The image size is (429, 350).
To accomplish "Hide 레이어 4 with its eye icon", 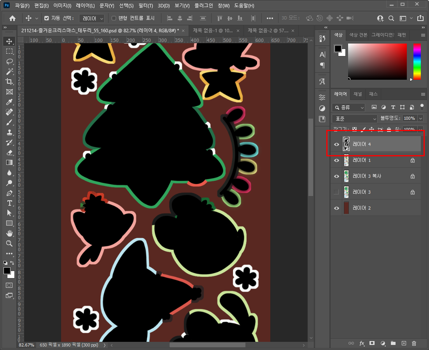I will tap(336, 145).
